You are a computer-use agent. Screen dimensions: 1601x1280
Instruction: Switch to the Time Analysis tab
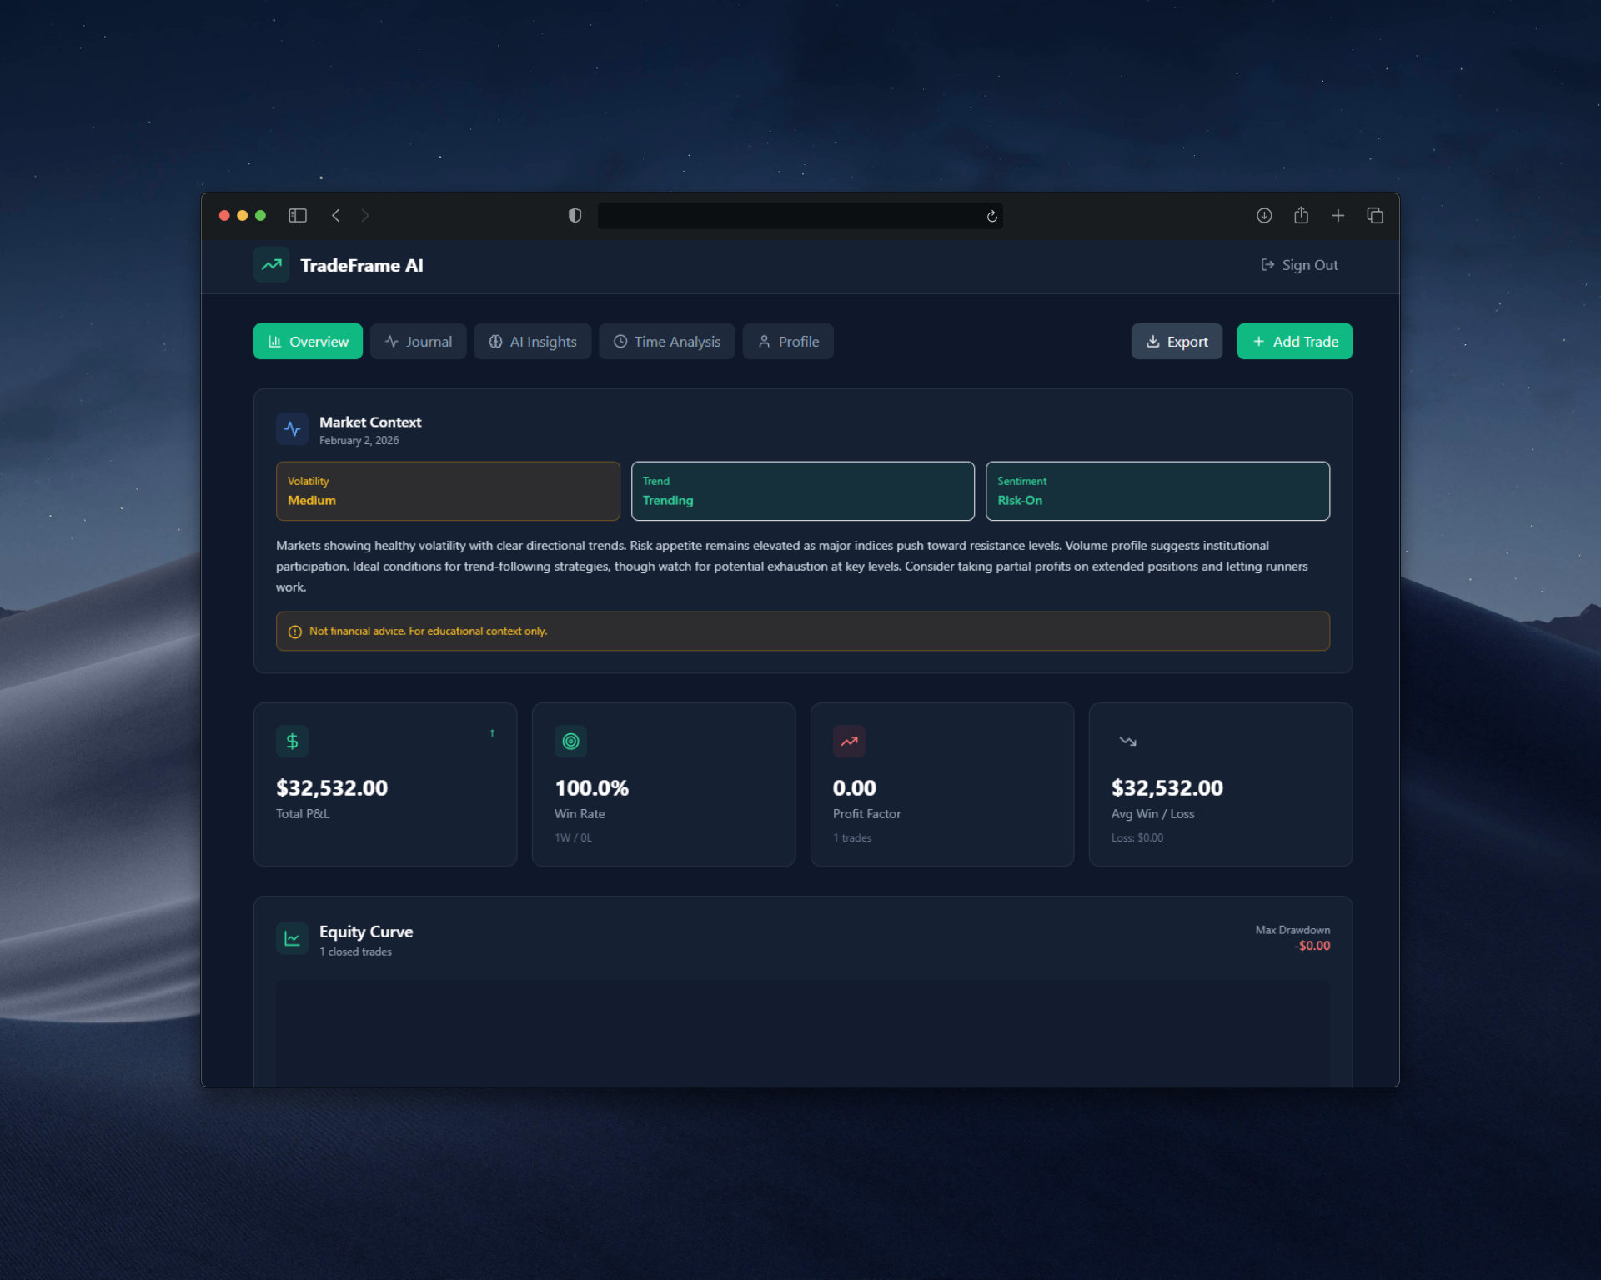pos(666,341)
